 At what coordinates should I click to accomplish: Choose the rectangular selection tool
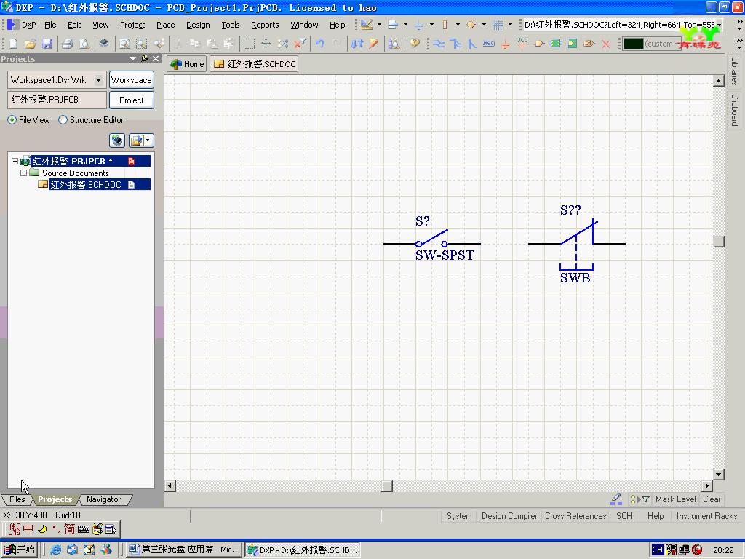249,44
